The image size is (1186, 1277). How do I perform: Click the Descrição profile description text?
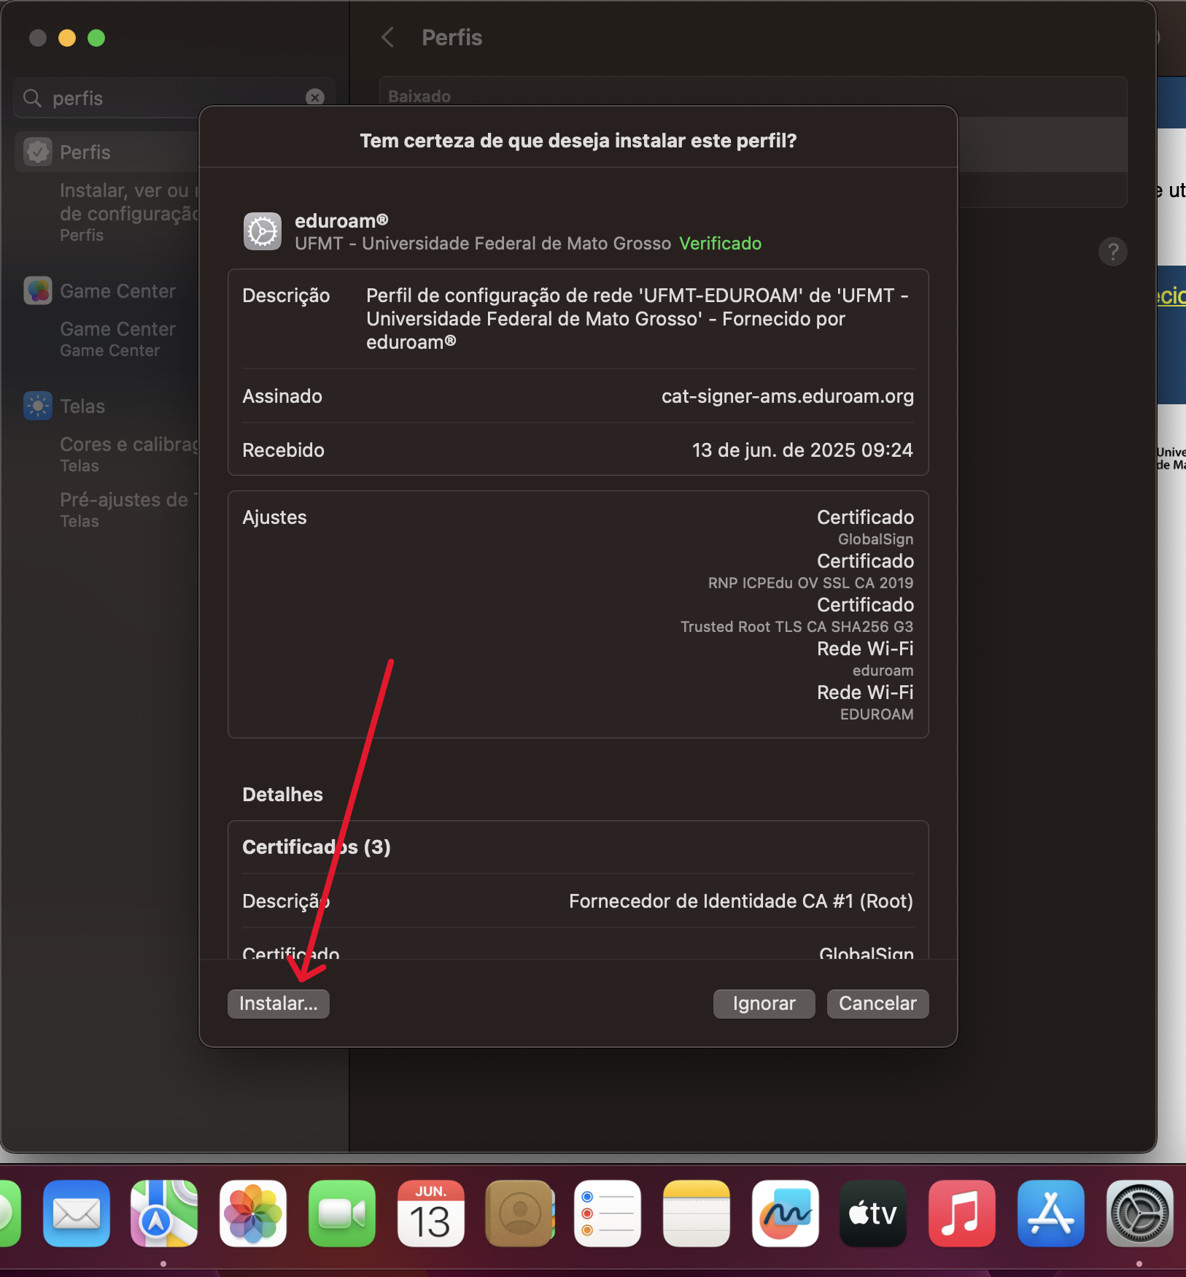point(637,318)
